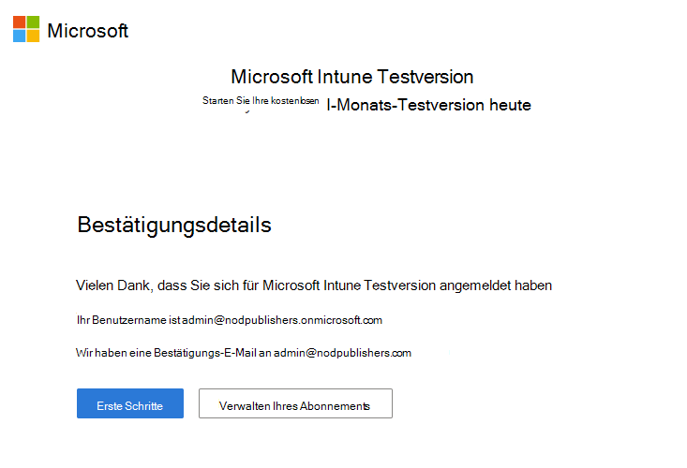Click the red square in the Microsoft logo

[x=19, y=22]
